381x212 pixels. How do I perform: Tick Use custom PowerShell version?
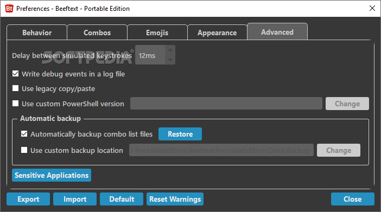point(16,104)
